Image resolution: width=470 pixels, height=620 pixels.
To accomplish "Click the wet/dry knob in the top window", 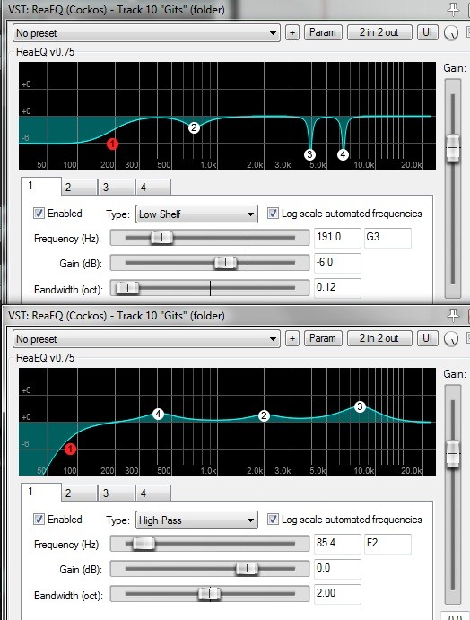I will [x=451, y=33].
